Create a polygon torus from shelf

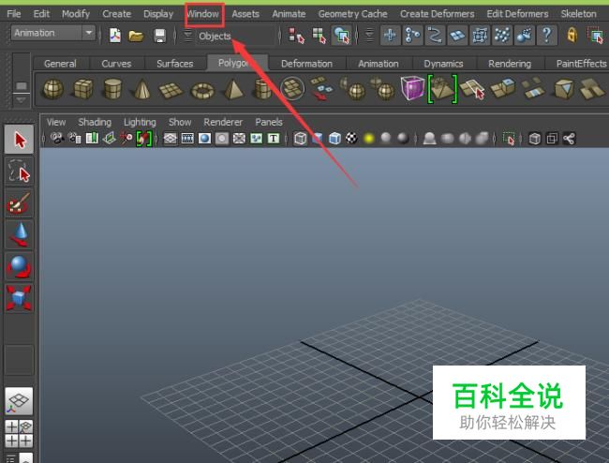pos(202,91)
